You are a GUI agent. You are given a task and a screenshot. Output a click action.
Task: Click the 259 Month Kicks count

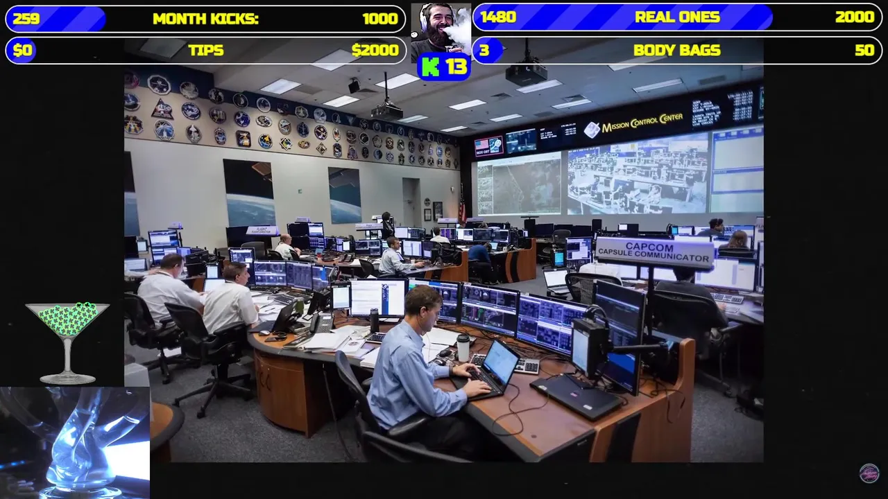(x=26, y=19)
